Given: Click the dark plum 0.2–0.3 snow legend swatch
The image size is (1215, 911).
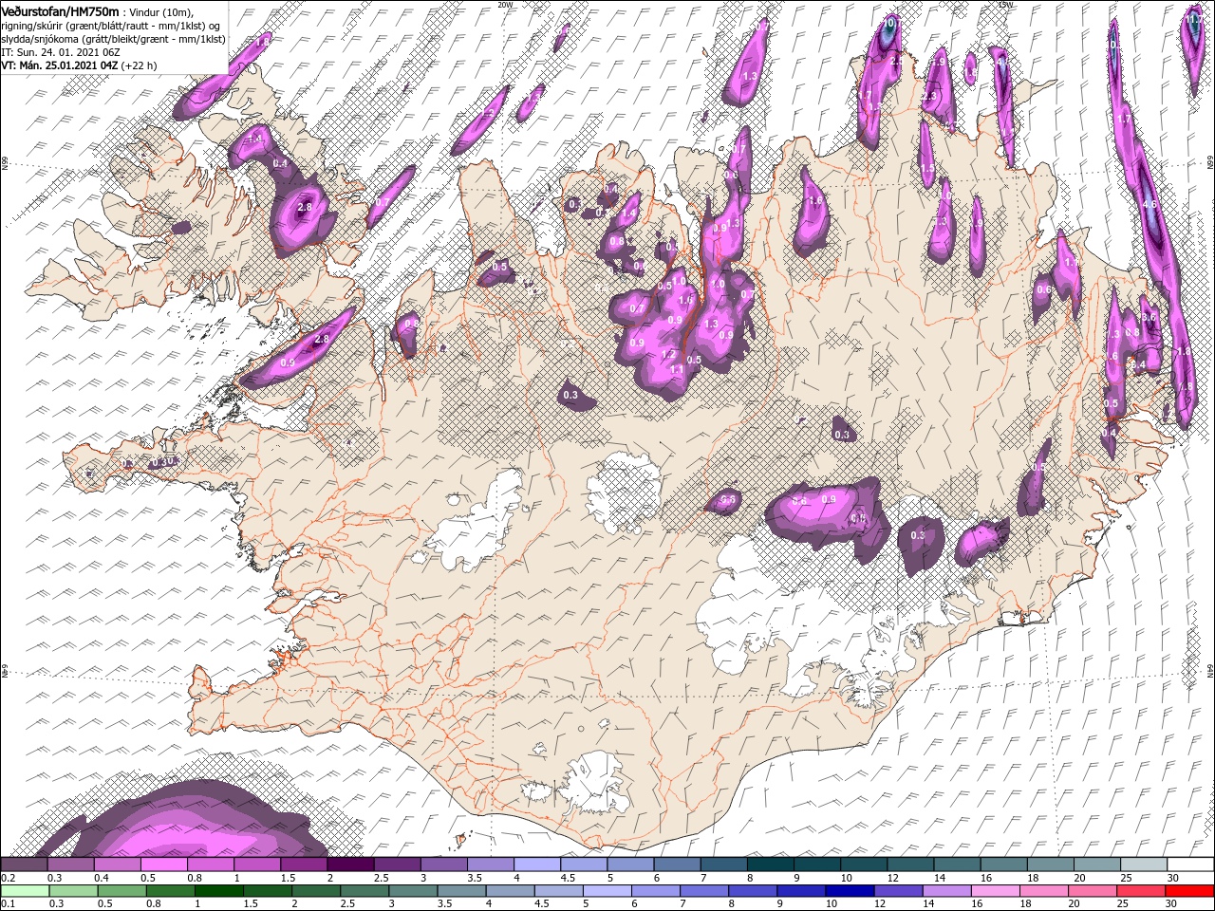Looking at the screenshot, I should point(25,865).
